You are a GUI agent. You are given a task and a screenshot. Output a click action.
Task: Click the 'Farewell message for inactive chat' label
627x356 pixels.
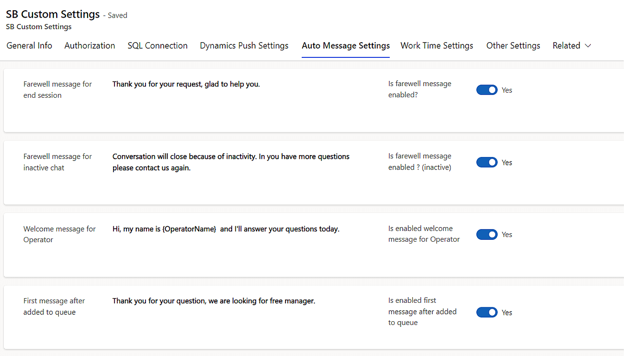pos(57,162)
